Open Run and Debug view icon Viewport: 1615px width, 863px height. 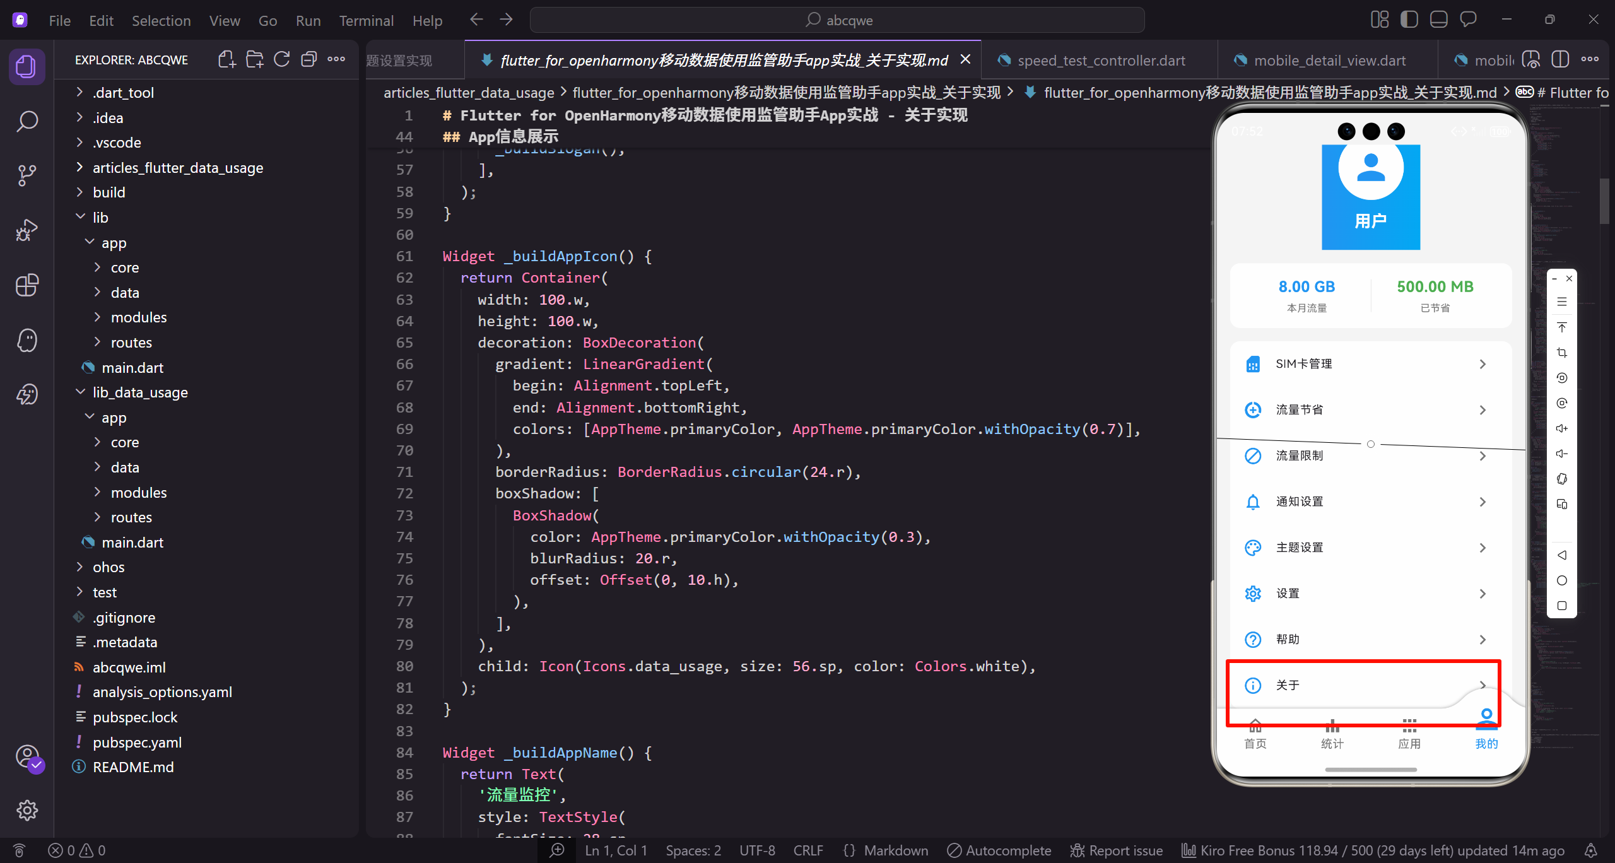[x=26, y=230]
